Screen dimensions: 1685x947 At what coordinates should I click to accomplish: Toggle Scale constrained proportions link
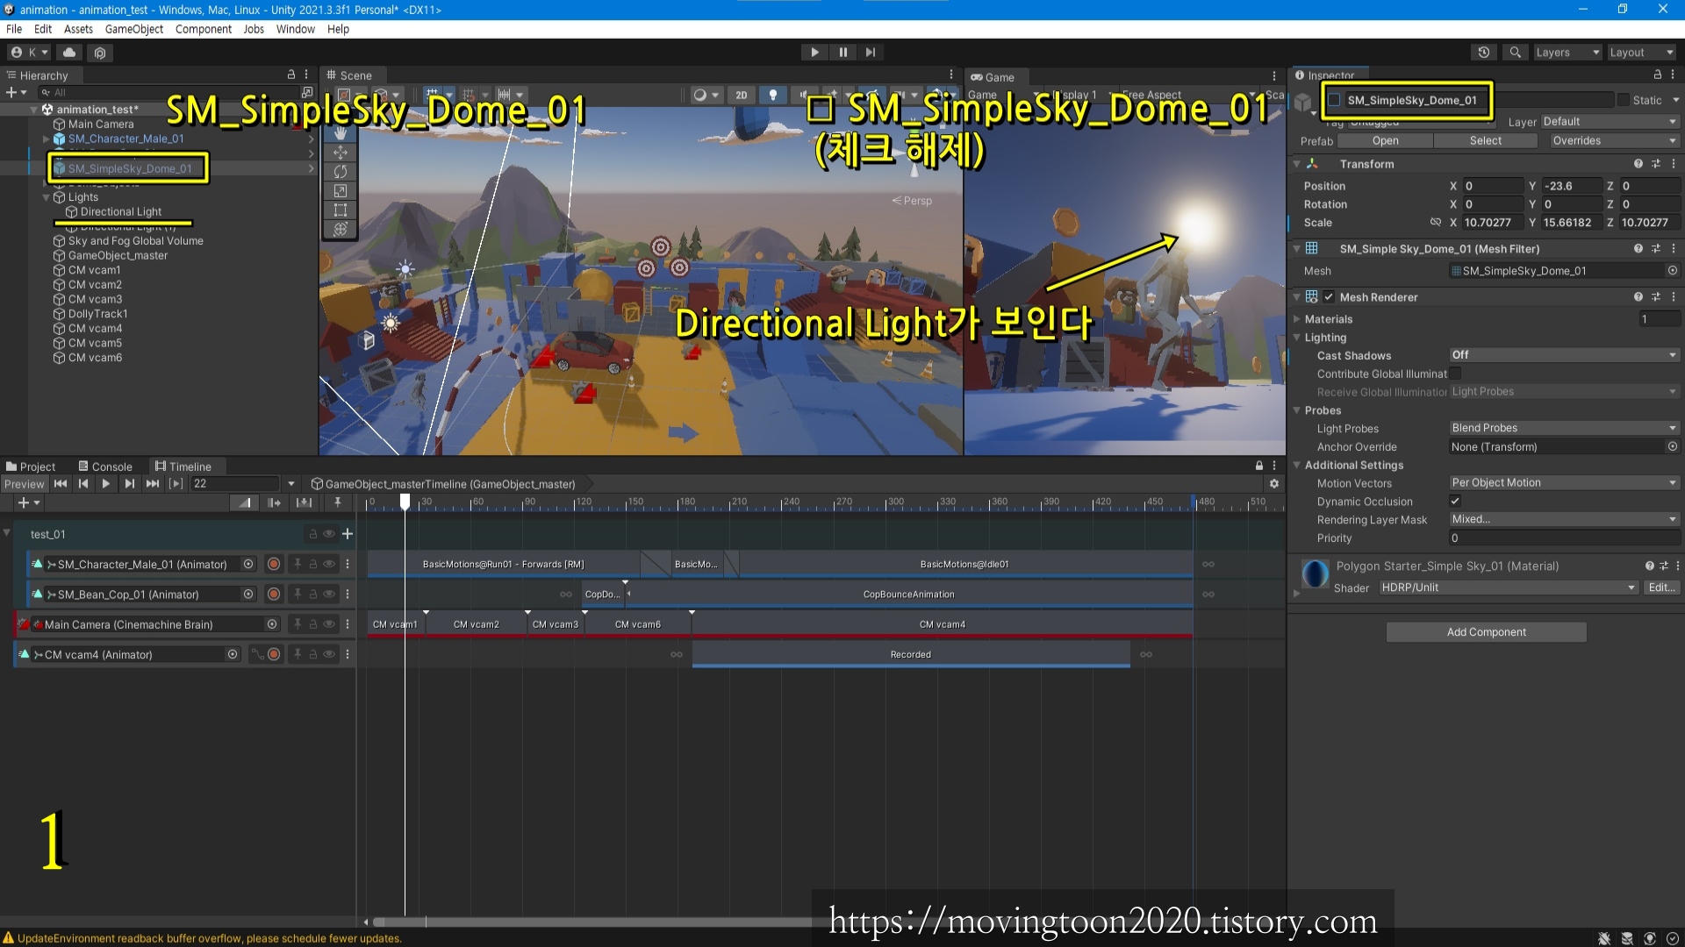pyautogui.click(x=1436, y=223)
